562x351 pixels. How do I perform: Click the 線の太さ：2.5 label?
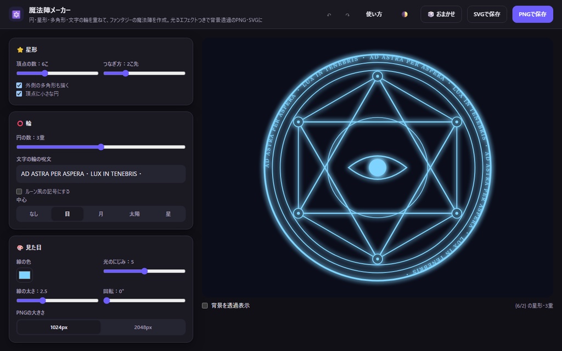click(32, 291)
